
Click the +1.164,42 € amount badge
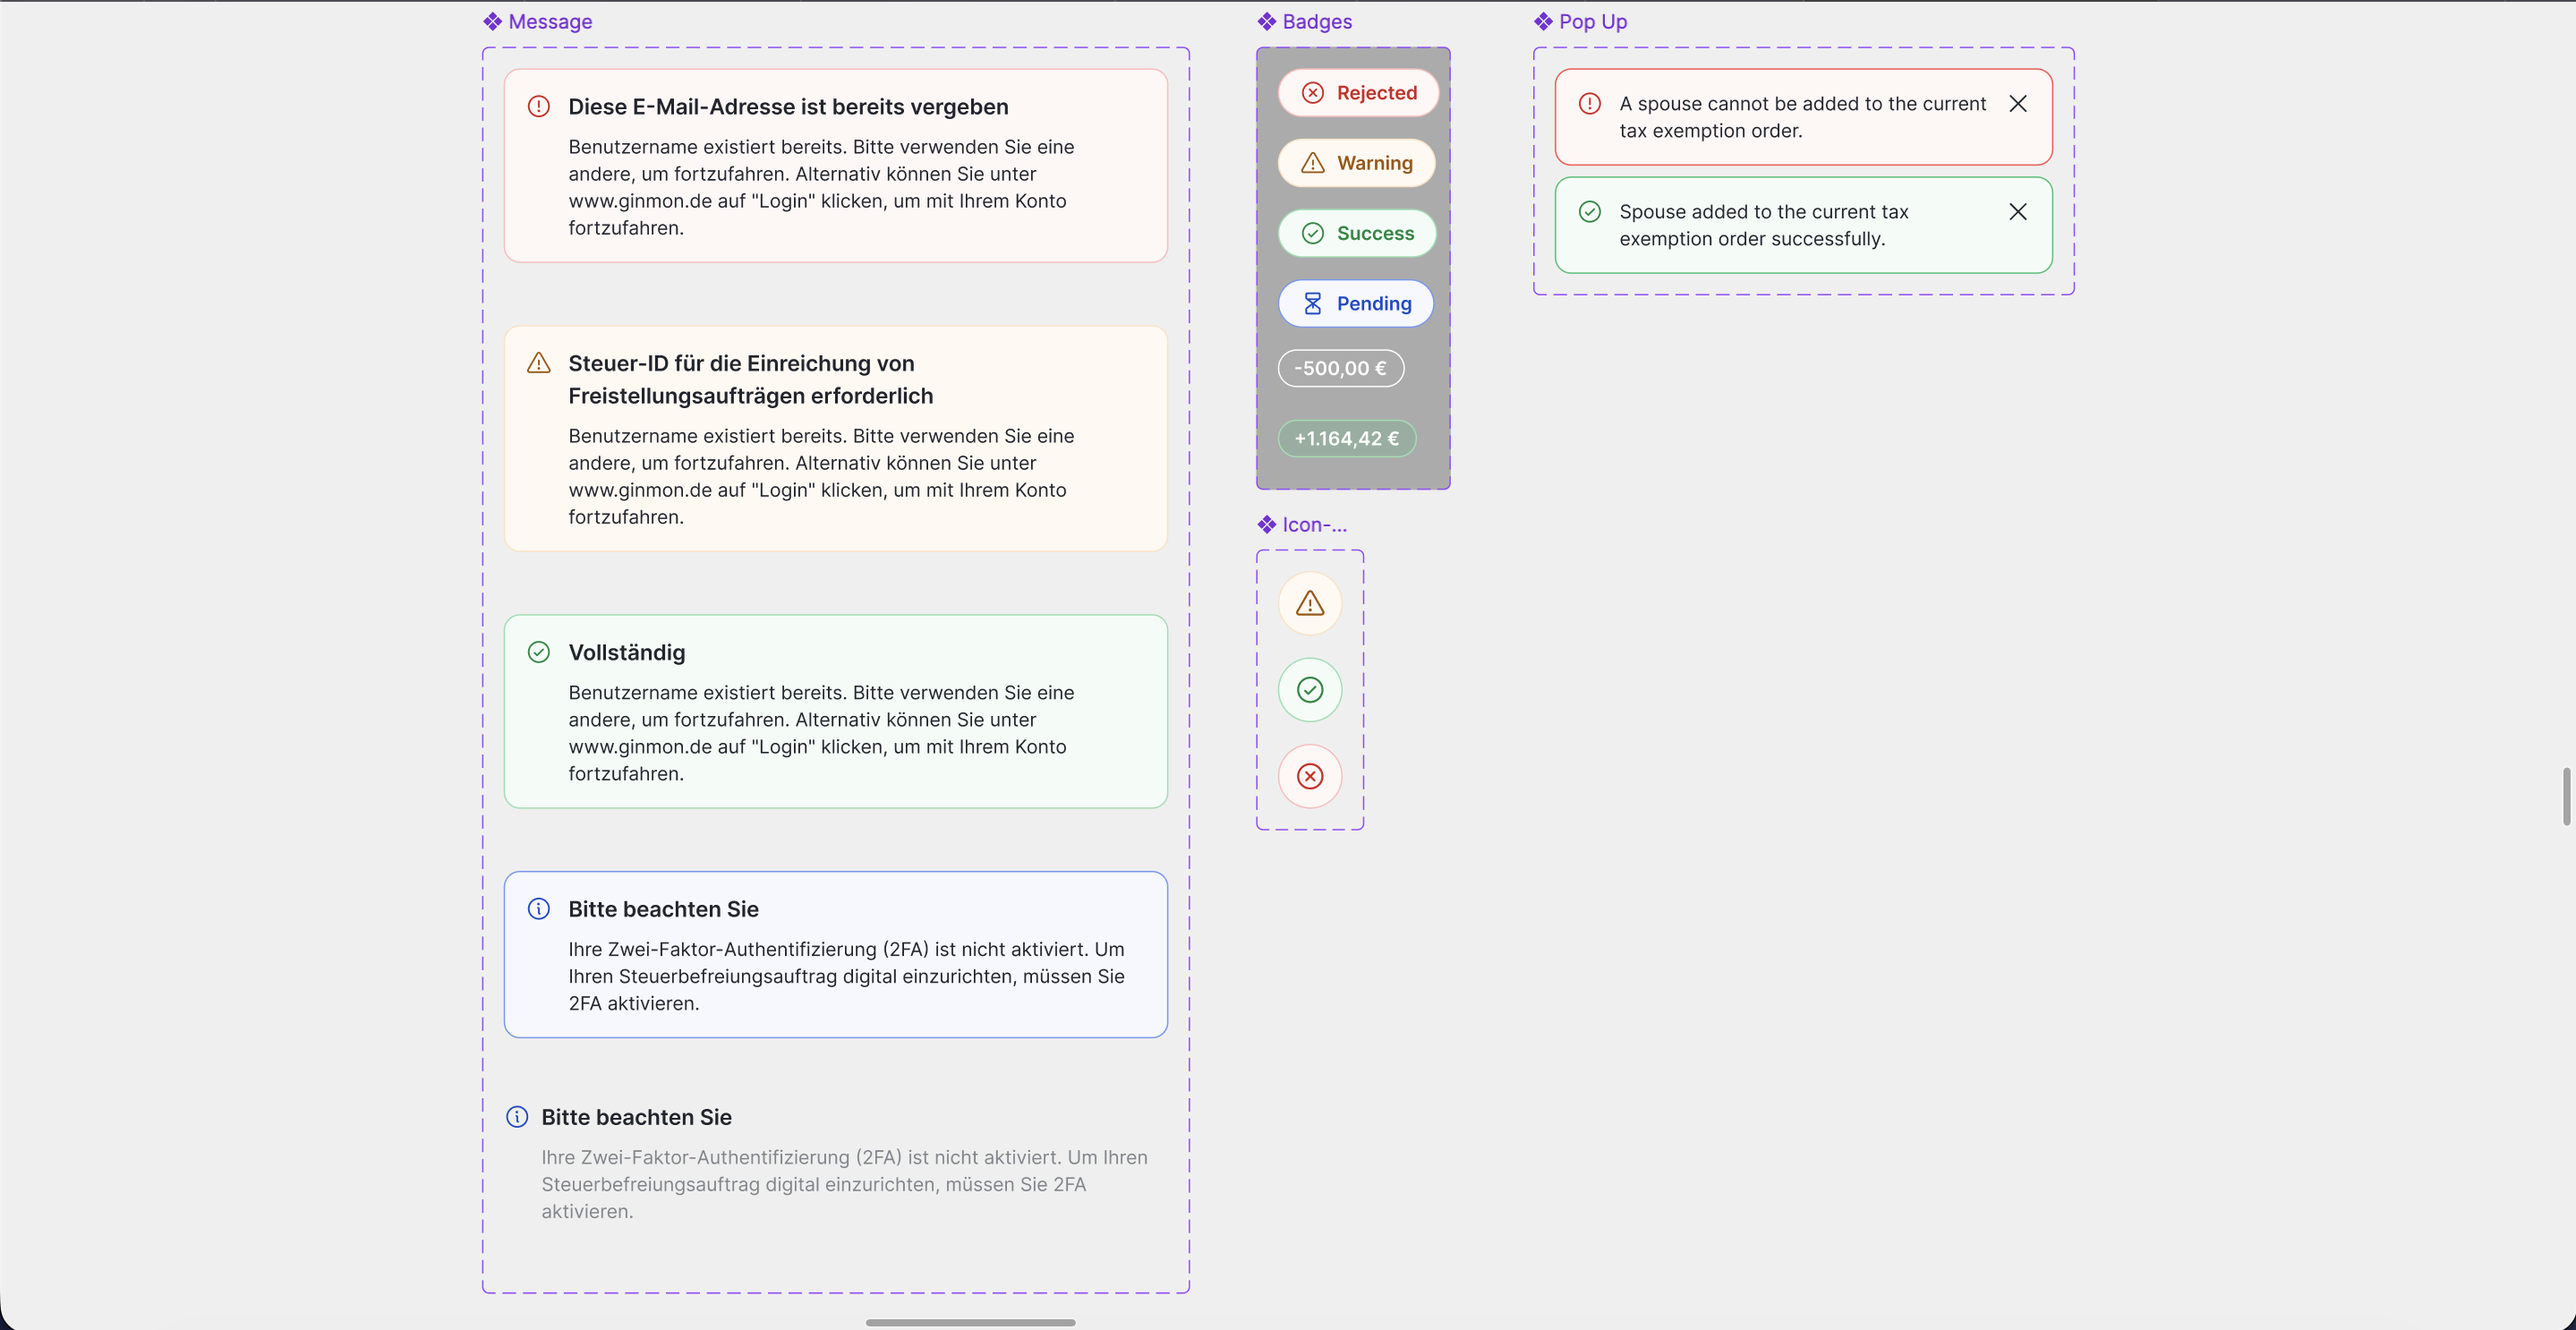point(1346,438)
